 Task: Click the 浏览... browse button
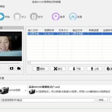[102, 100]
